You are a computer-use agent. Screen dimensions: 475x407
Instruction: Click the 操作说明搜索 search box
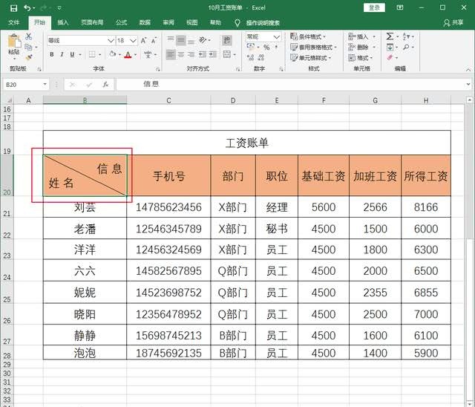pos(262,23)
